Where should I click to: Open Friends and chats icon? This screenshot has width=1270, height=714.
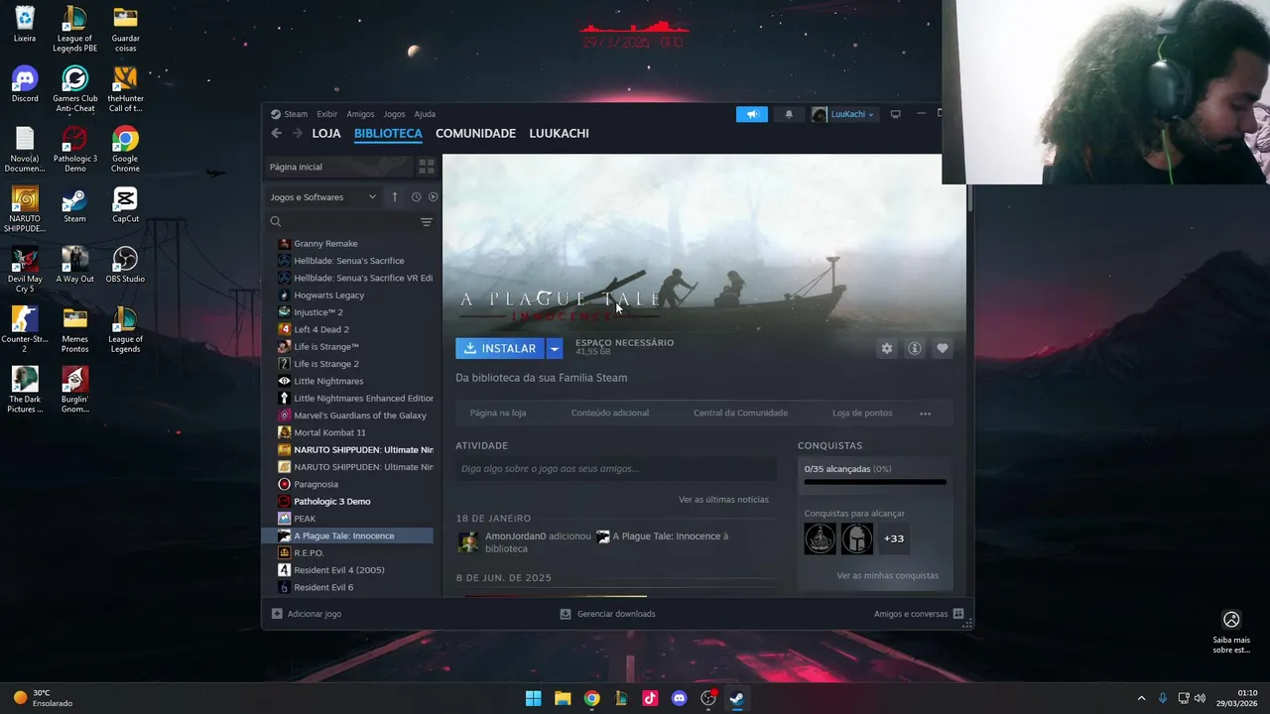coord(958,614)
